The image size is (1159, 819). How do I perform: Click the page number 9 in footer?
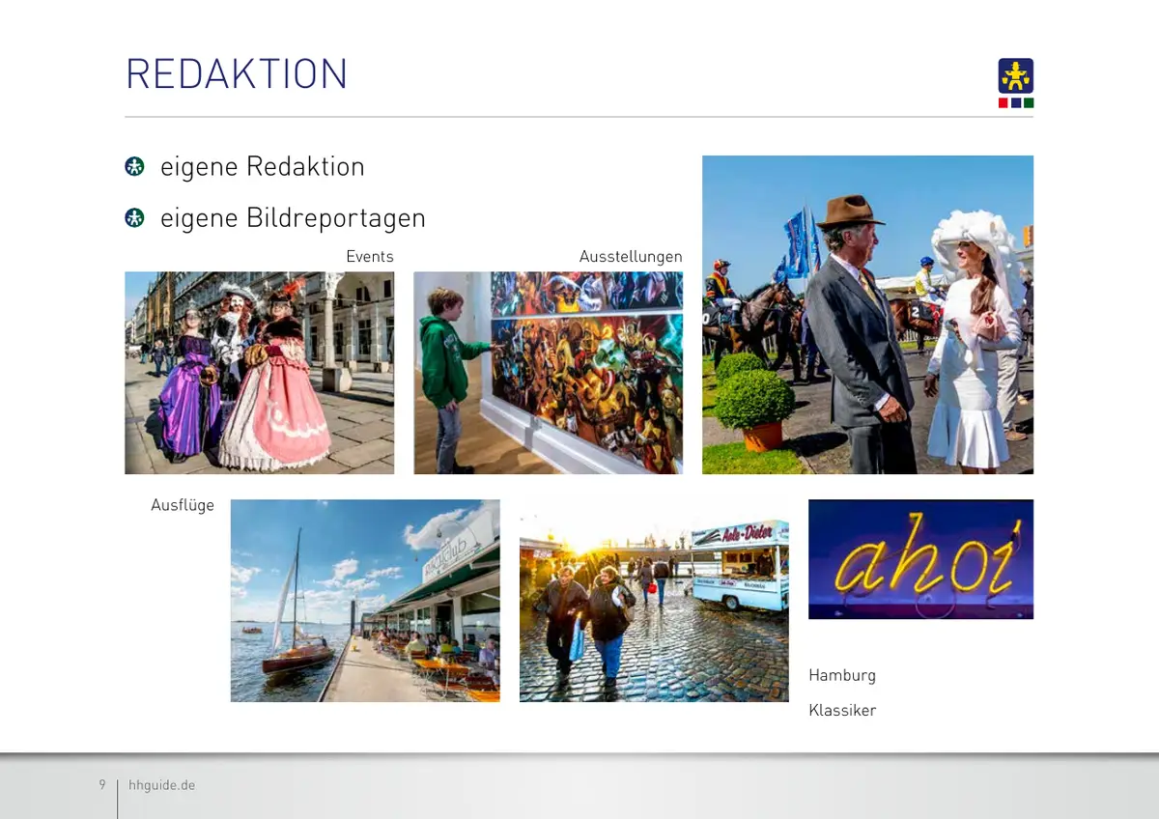coord(102,784)
